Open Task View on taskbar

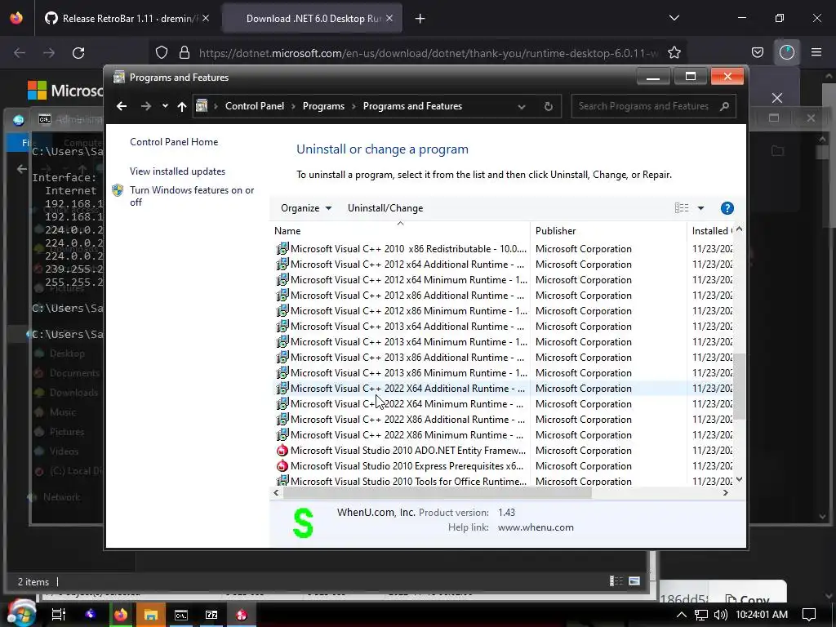59,614
